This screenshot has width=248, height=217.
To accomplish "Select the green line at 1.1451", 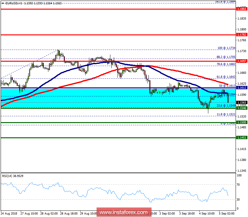I will (x=93, y=137).
